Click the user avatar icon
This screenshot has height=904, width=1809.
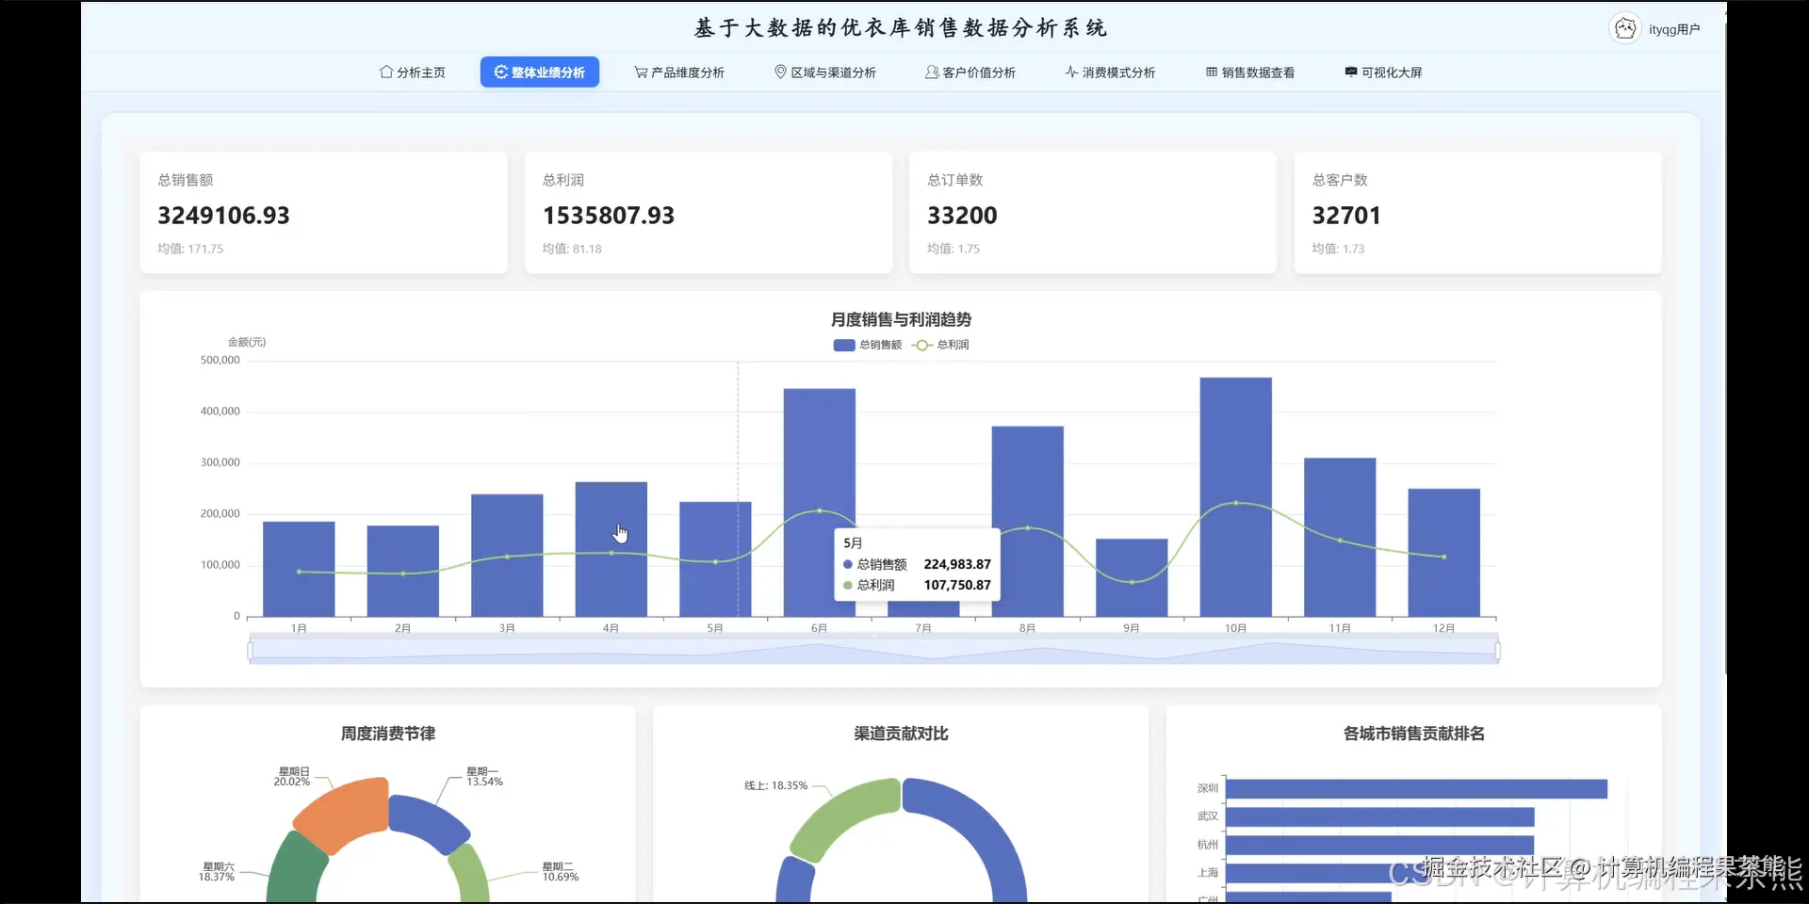tap(1625, 29)
